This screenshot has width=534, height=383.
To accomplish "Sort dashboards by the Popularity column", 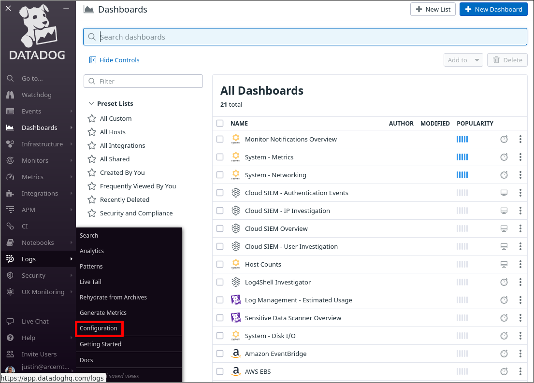I will [x=475, y=123].
